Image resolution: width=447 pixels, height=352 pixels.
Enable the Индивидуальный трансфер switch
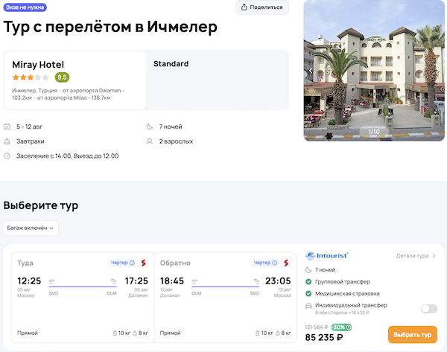tap(428, 308)
